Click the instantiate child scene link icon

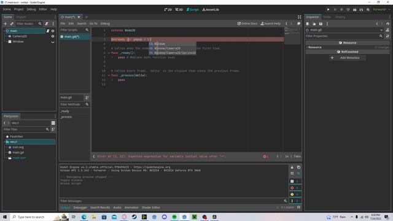(12, 23)
